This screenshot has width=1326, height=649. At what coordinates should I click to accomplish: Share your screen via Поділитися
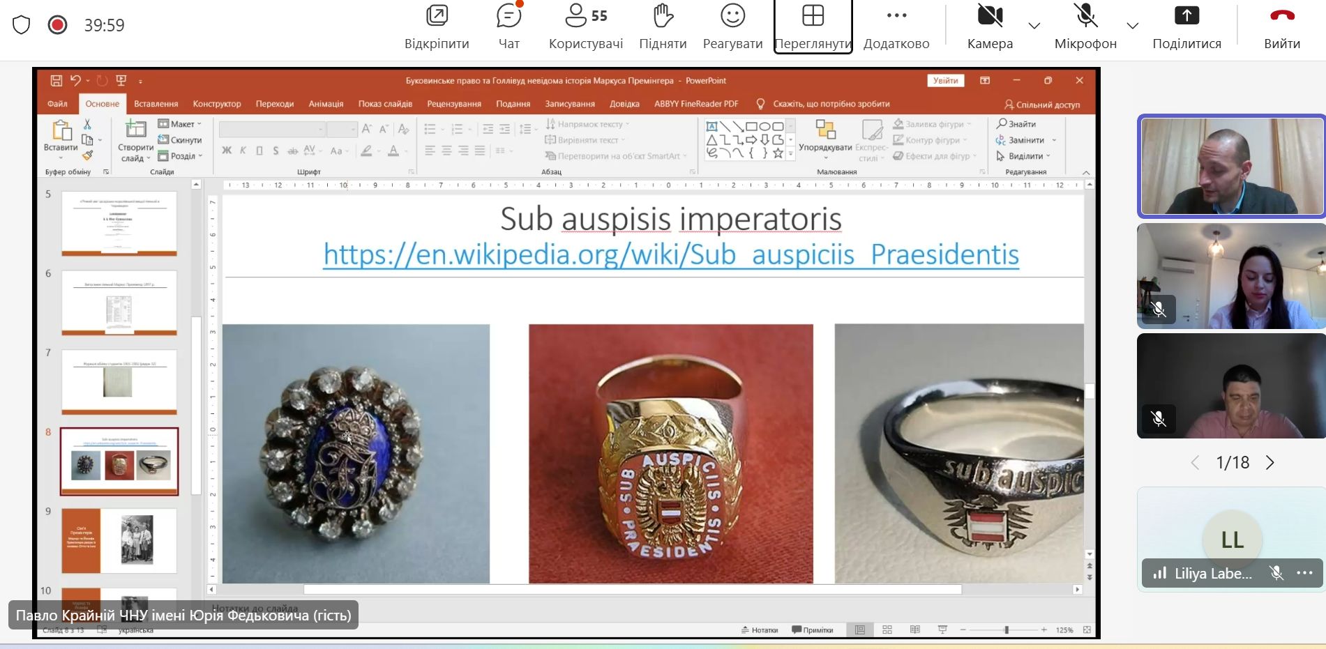point(1186,16)
